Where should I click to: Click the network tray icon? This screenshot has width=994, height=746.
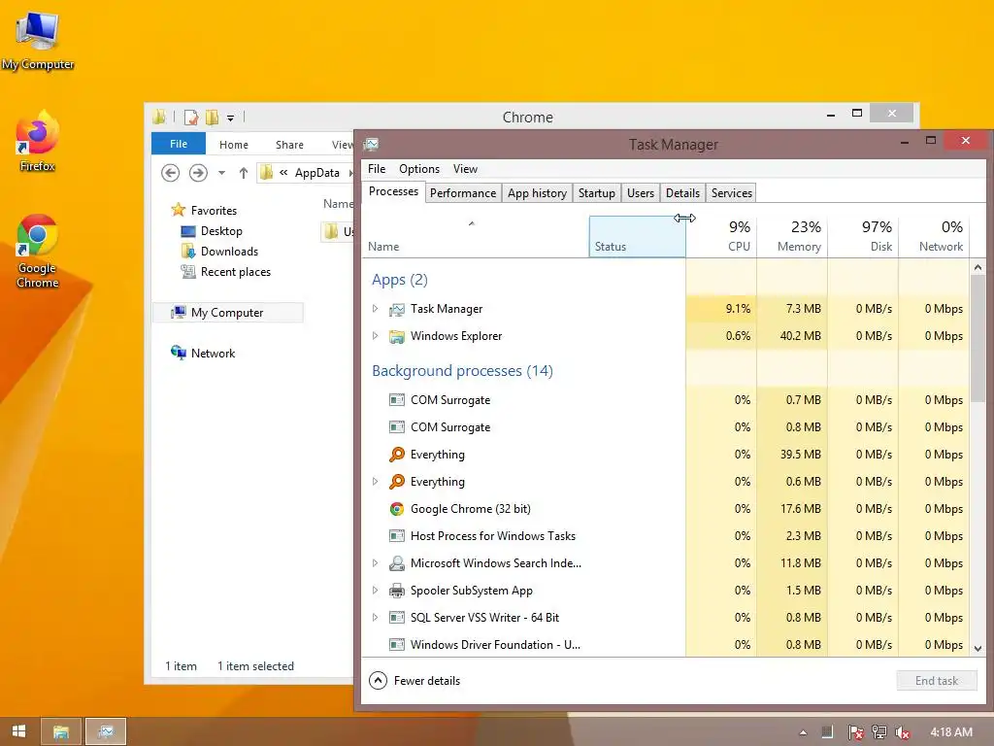pos(879,732)
